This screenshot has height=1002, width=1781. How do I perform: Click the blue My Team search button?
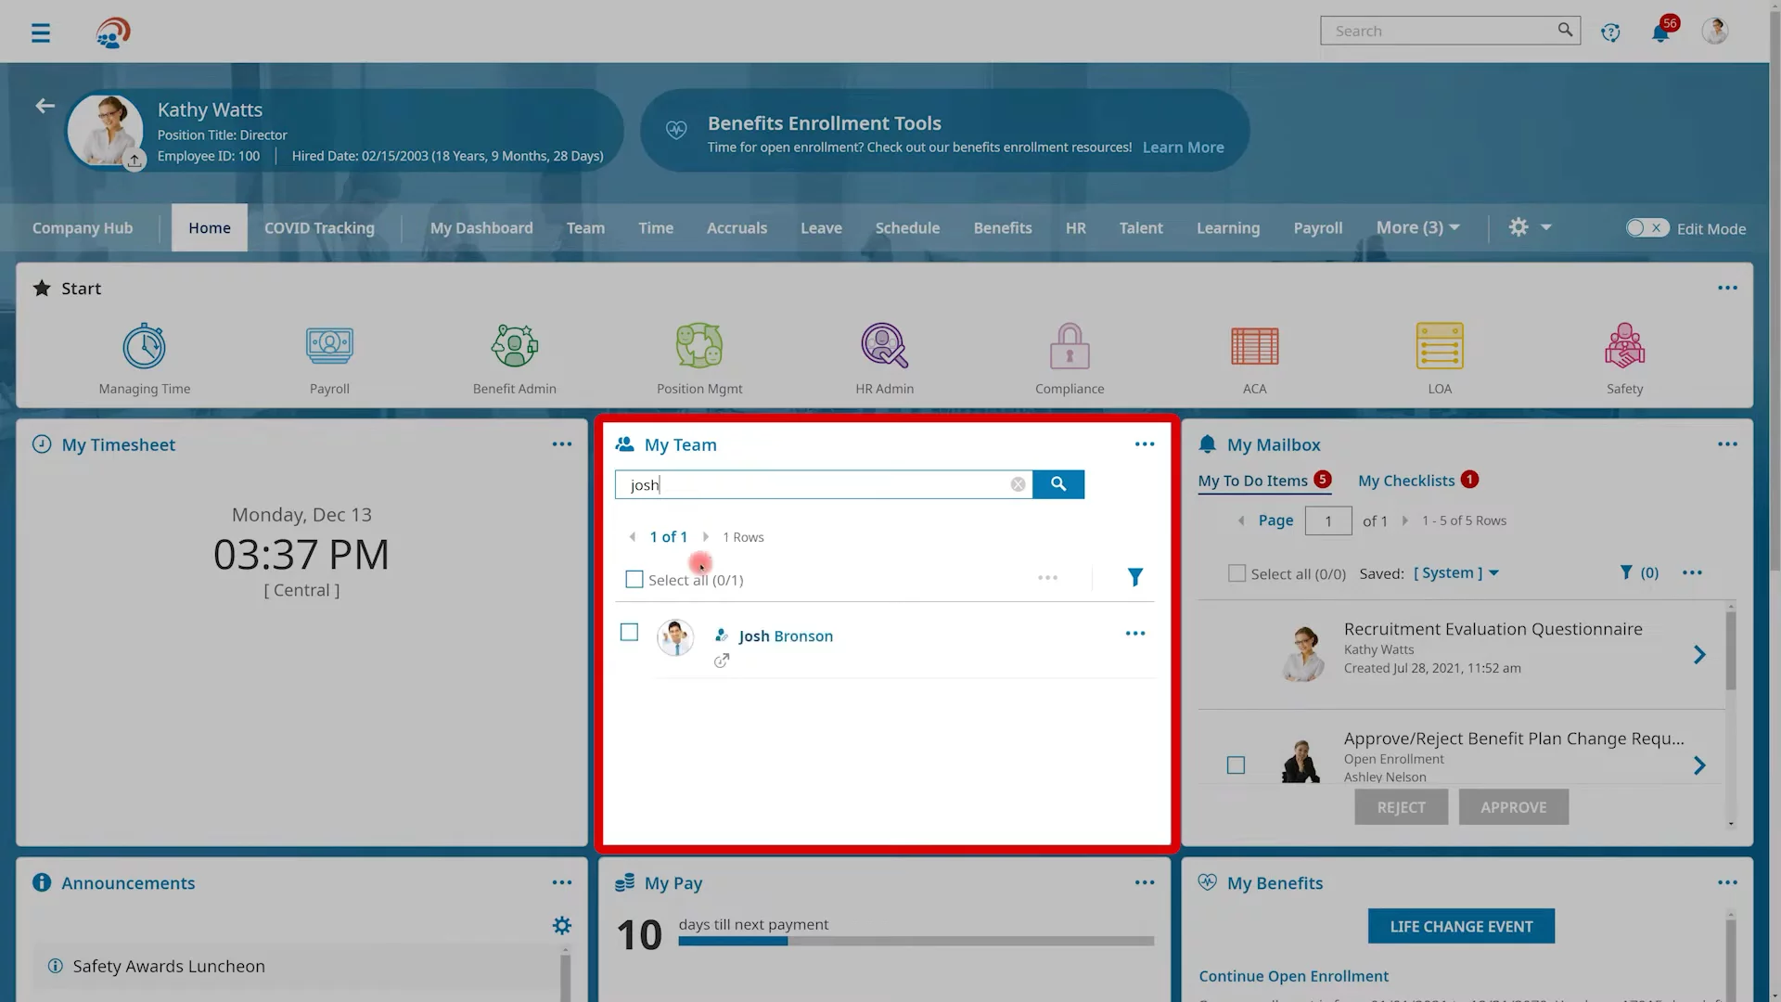pyautogui.click(x=1058, y=484)
